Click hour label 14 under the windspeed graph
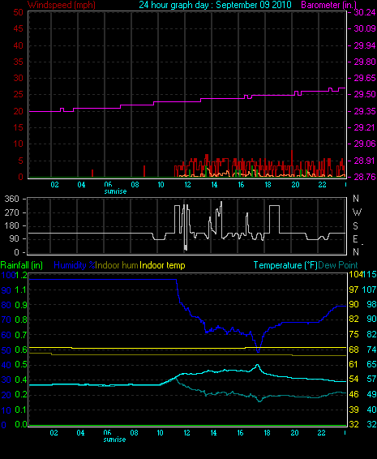The width and height of the screenshot is (377, 459). click(x=214, y=185)
